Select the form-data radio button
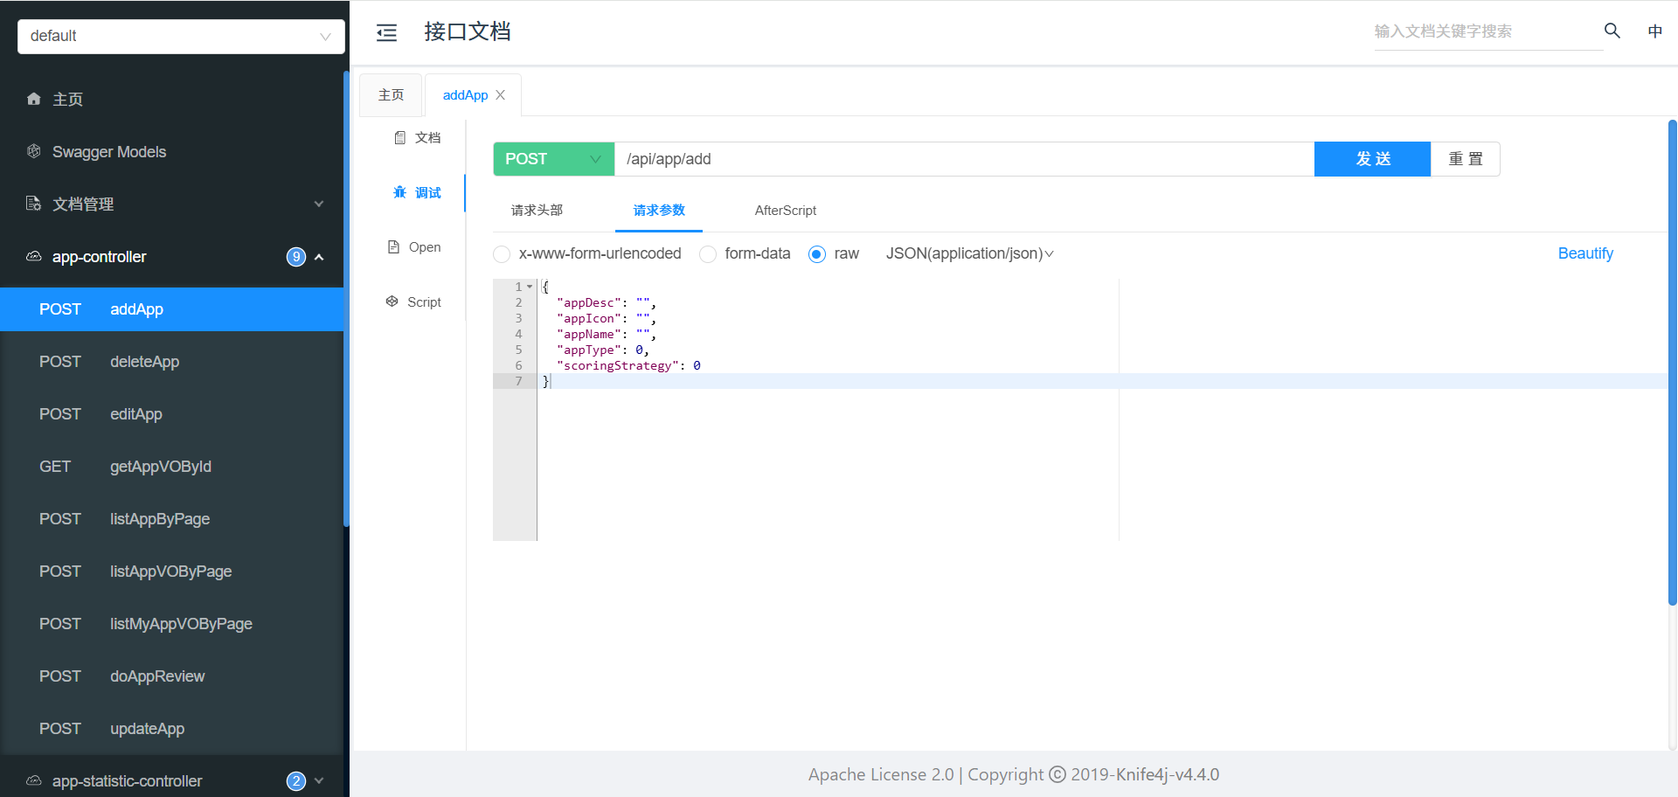 (708, 254)
